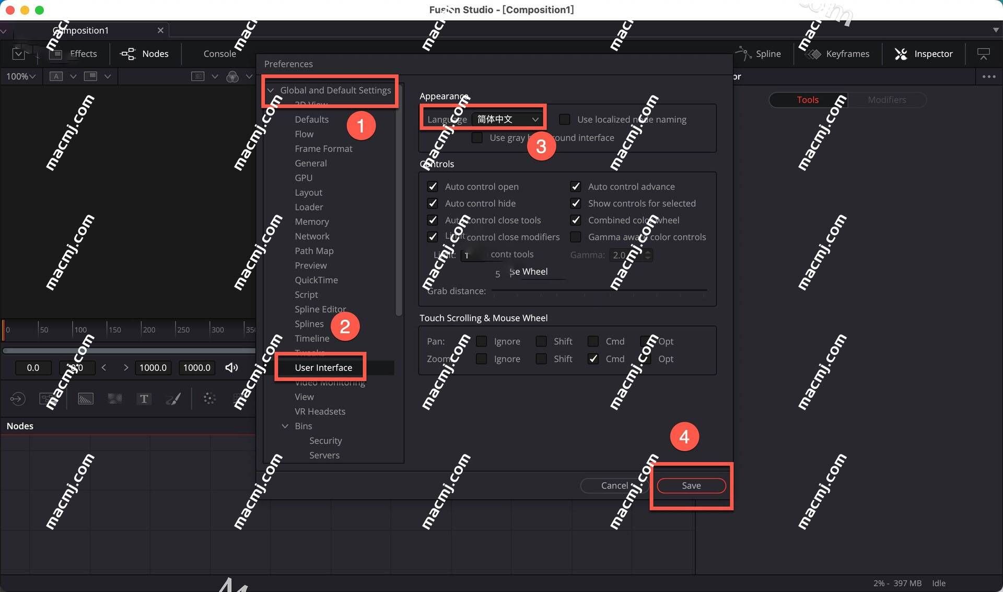
Task: Enable Use gray background interface
Action: [476, 137]
